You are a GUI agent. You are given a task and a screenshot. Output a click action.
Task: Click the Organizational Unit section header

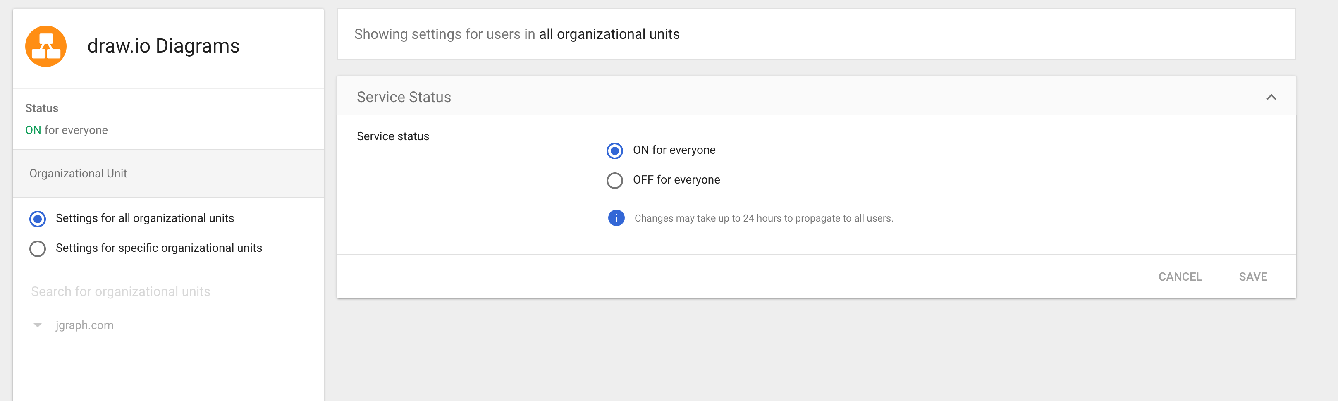click(x=78, y=173)
